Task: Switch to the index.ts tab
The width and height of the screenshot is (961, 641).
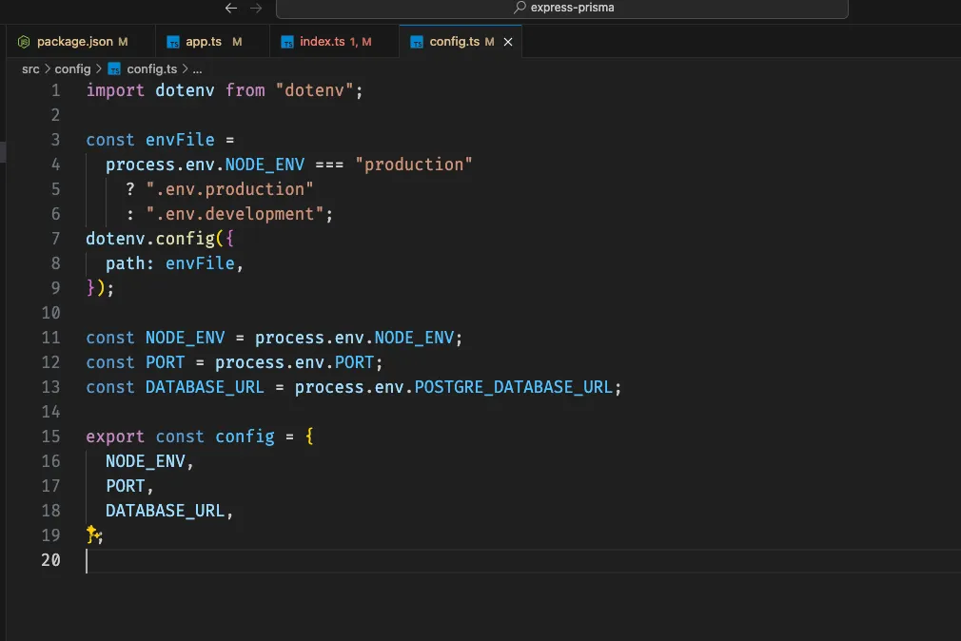Action: pos(334,42)
